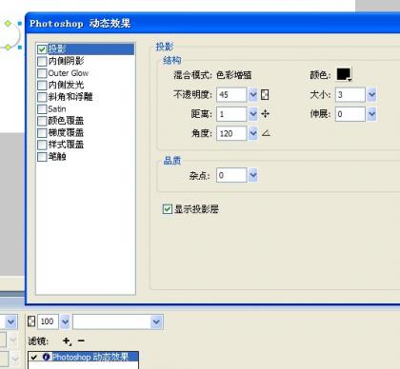Click the opacity icon beside the 100 field

click(31, 321)
